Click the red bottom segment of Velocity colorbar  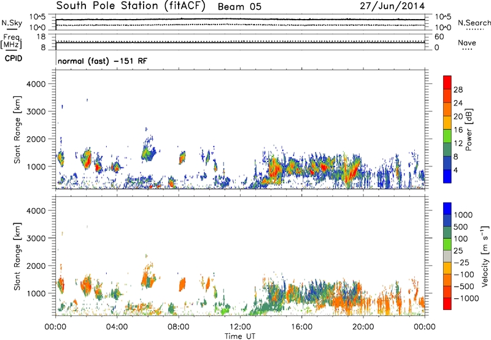click(x=447, y=304)
